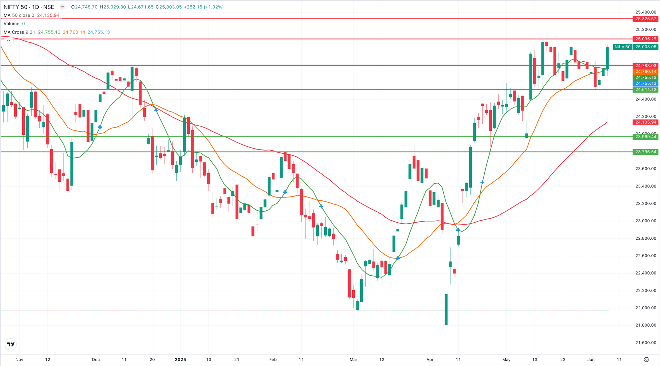Click the Apr label on time axis
660x366 pixels.
430,360
